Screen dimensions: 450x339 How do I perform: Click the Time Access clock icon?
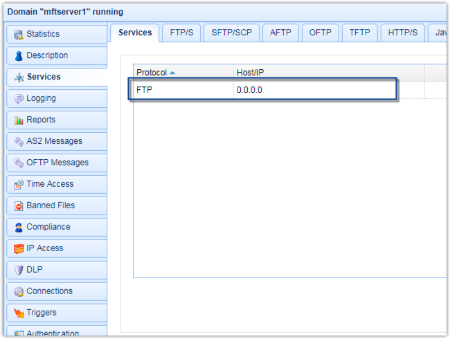(x=19, y=185)
